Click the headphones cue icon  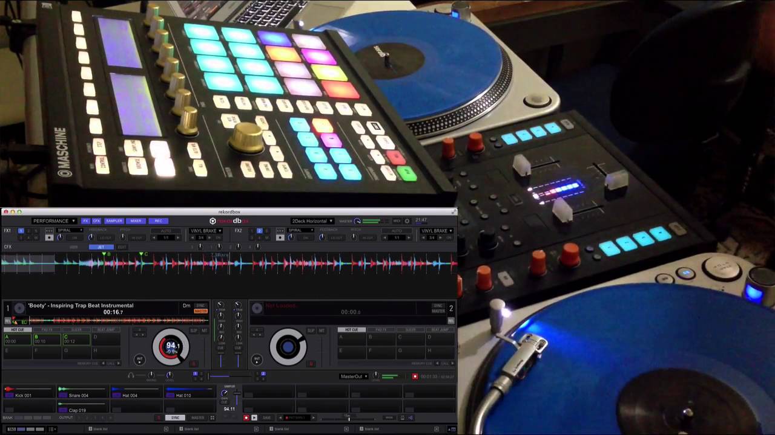pyautogui.click(x=131, y=375)
